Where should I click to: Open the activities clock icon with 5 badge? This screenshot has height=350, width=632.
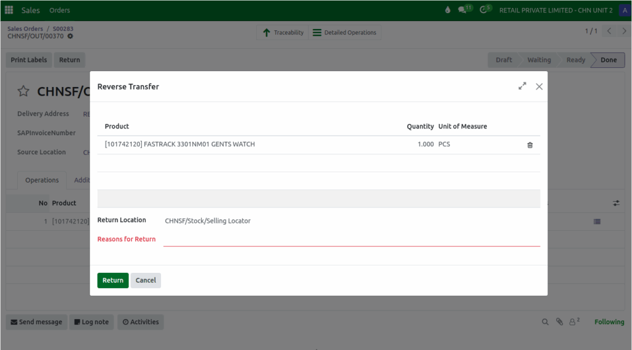(485, 9)
